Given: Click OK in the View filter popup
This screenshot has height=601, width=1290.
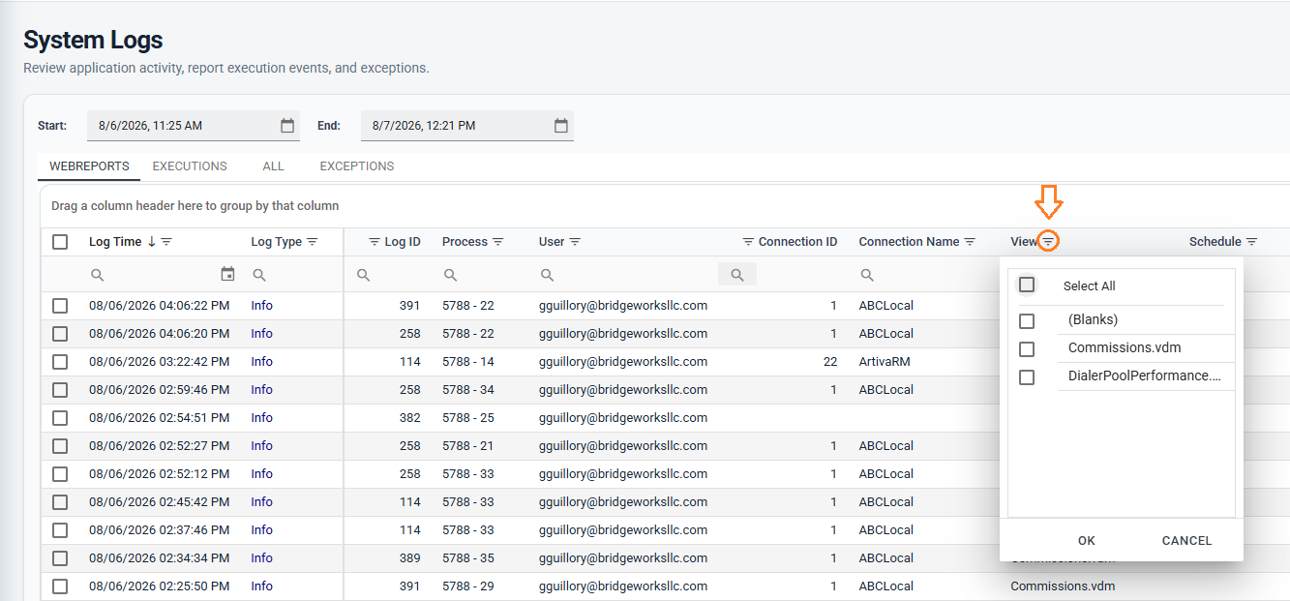Looking at the screenshot, I should (1087, 541).
